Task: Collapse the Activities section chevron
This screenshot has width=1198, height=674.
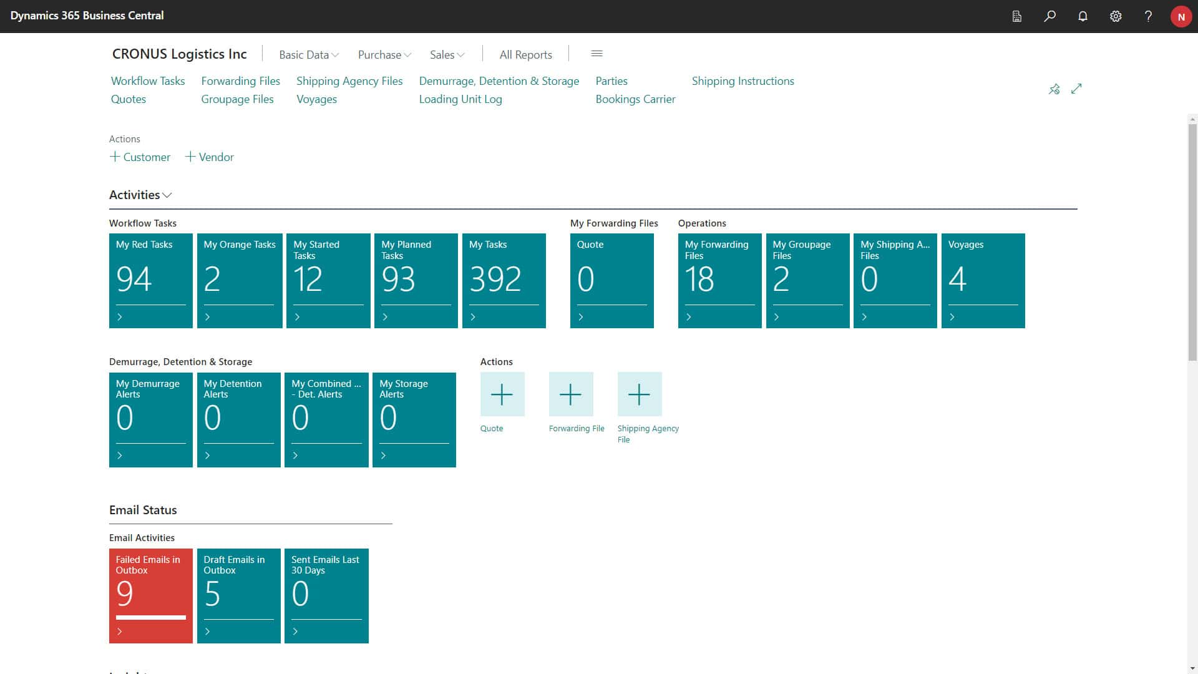Action: (167, 195)
